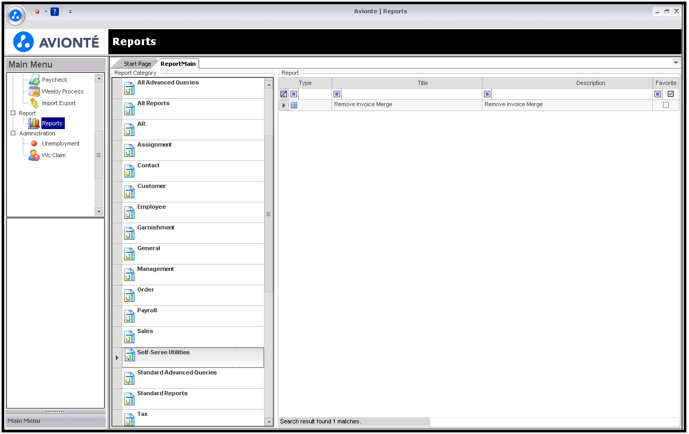This screenshot has height=434, width=689.
Task: Click the All Advanced Queries category icon
Action: click(x=129, y=88)
